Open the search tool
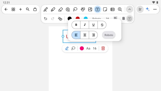 tap(28, 9)
